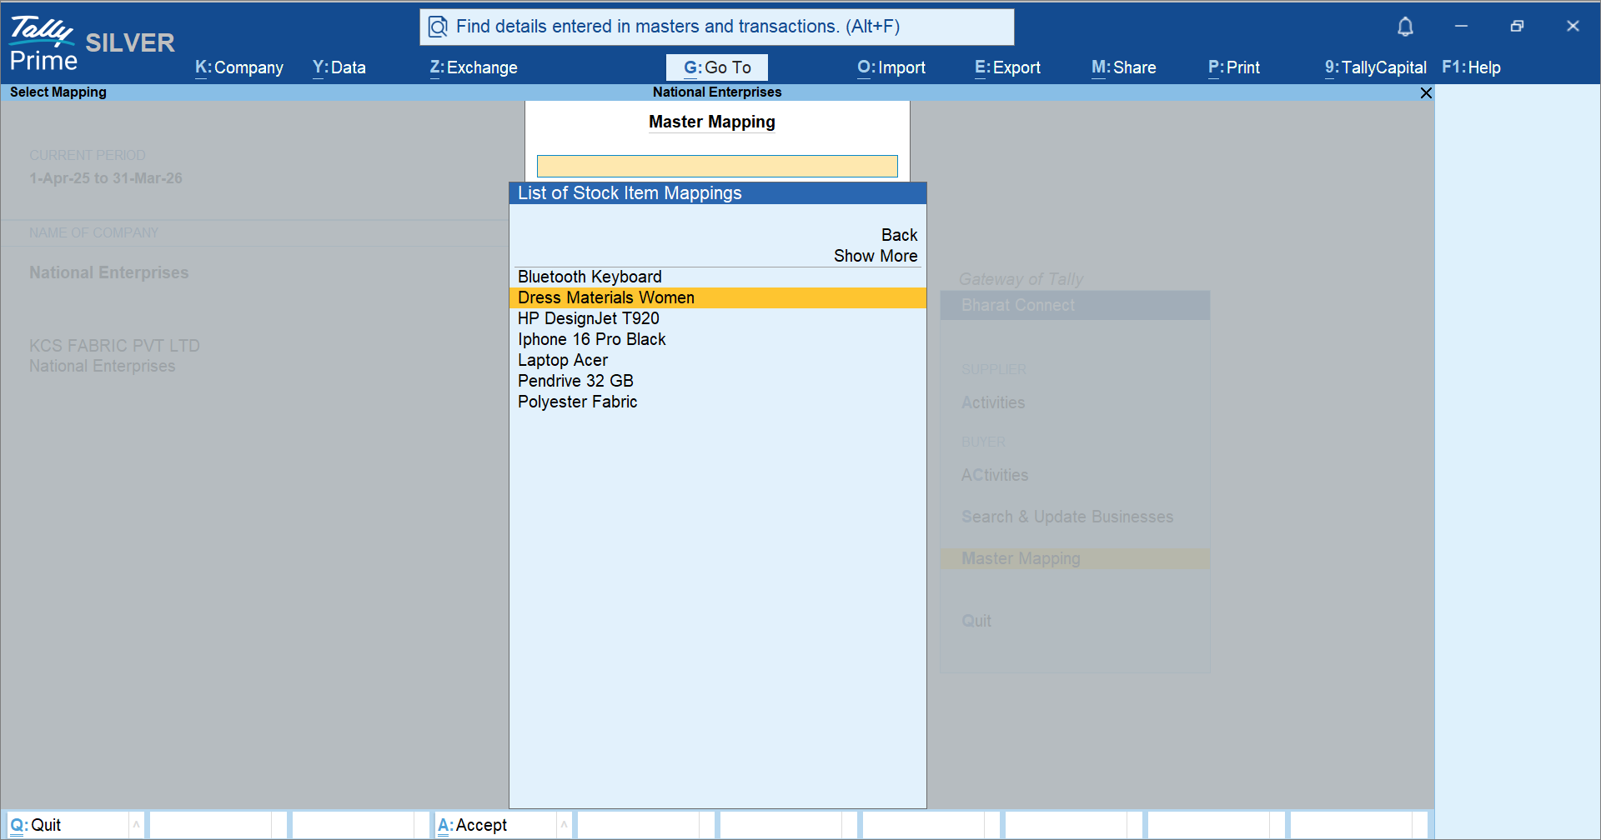Click the Tally Prime logo

click(x=43, y=43)
